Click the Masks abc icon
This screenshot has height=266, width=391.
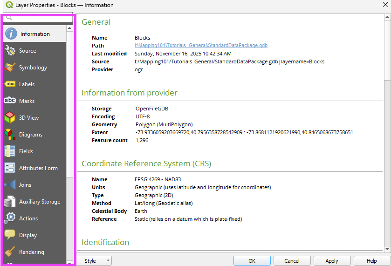10,101
